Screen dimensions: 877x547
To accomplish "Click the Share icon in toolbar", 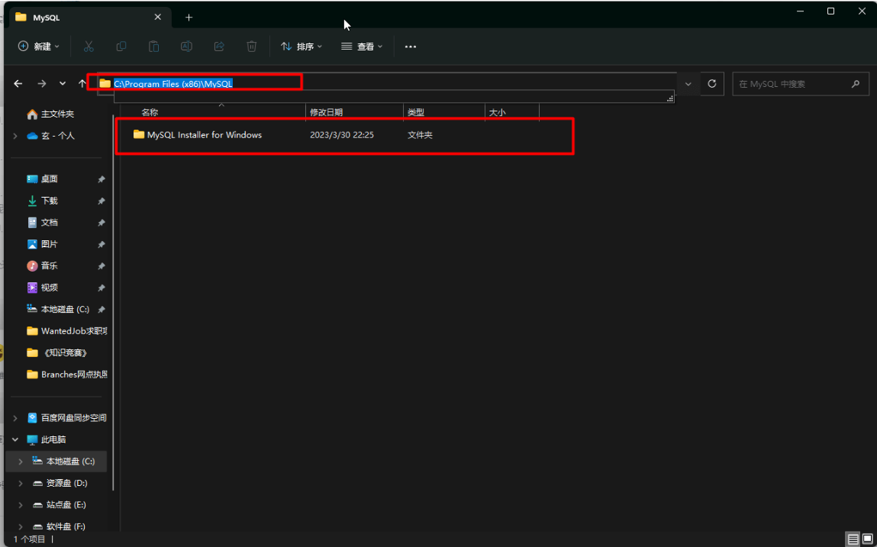I will click(219, 47).
